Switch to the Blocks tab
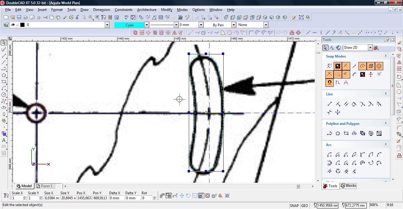The height and width of the screenshot is (209, 403). 348,186
